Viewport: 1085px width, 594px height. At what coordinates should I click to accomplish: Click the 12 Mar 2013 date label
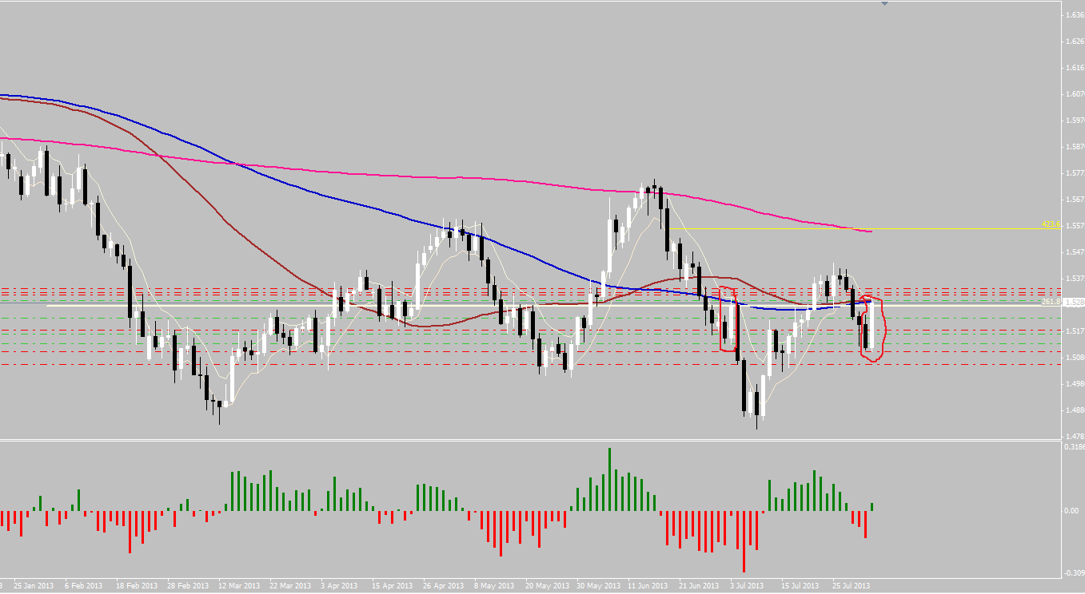(x=240, y=585)
